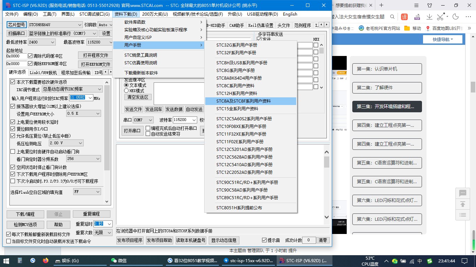Toggle 提示音 checkbox
This screenshot has width=476, height=267.
[x=264, y=240]
